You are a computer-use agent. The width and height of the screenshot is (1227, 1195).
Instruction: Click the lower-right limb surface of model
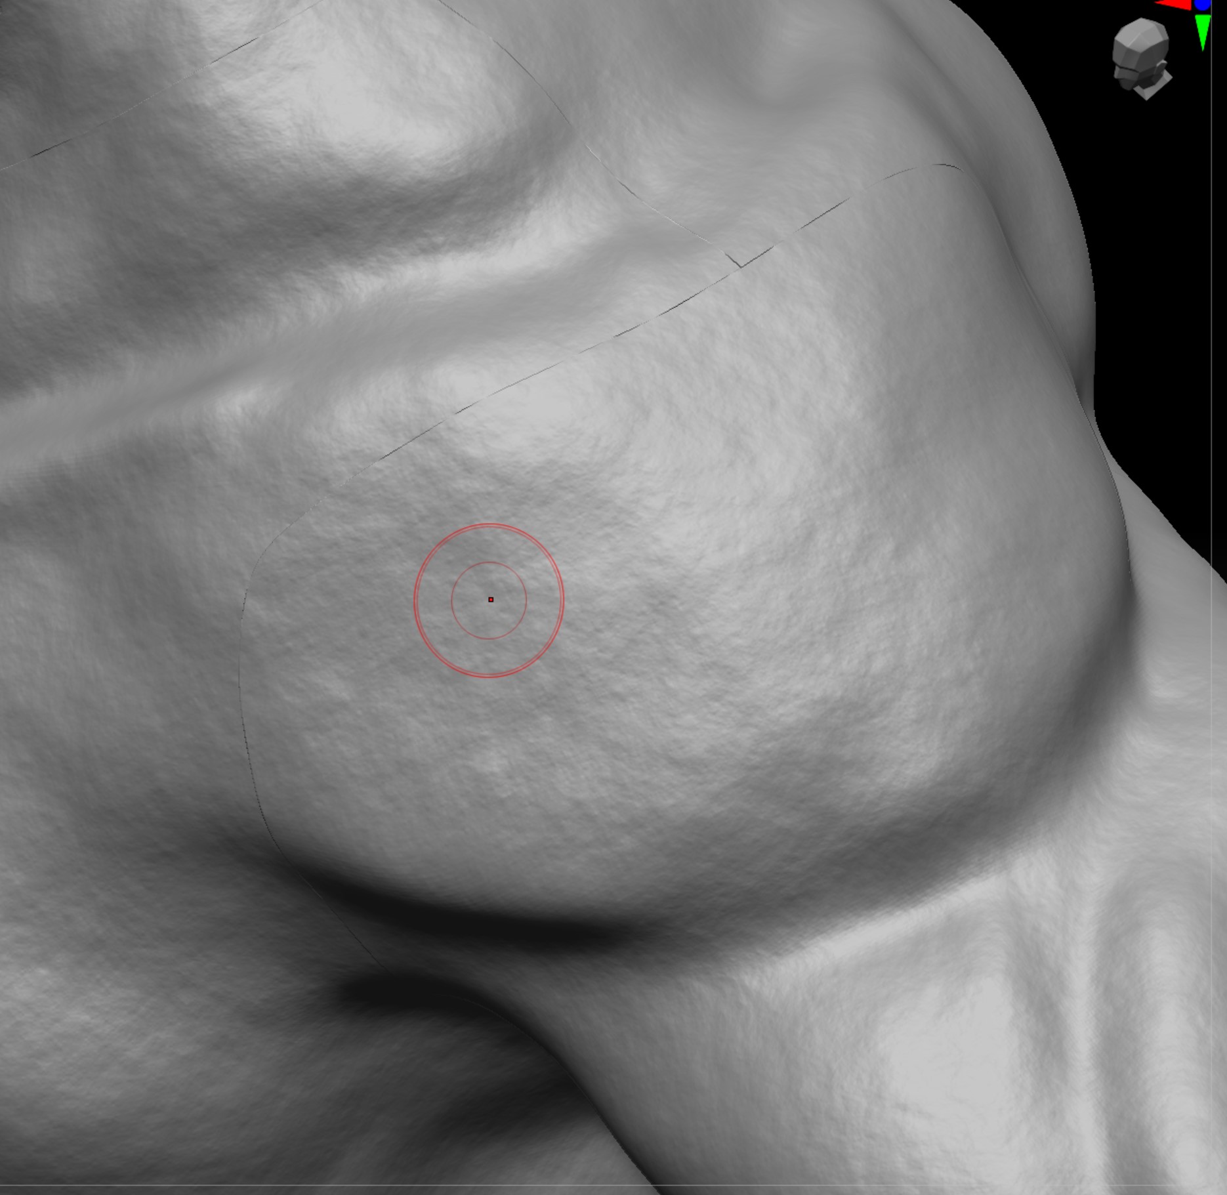pos(951,1050)
